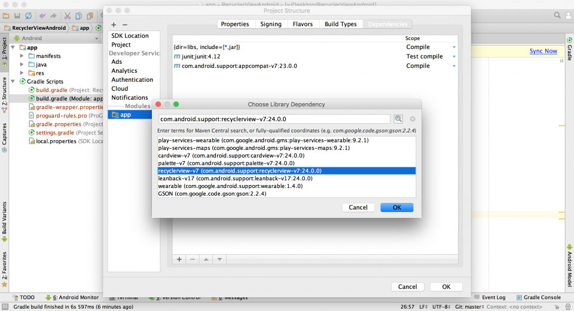Open the Gradle panel on right edge
The width and height of the screenshot is (574, 311).
click(x=570, y=49)
